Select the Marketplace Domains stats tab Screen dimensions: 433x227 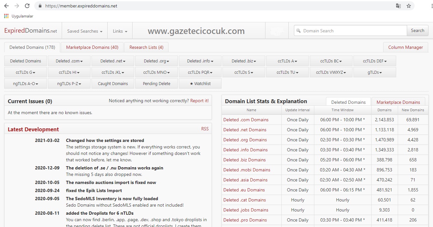pos(398,102)
